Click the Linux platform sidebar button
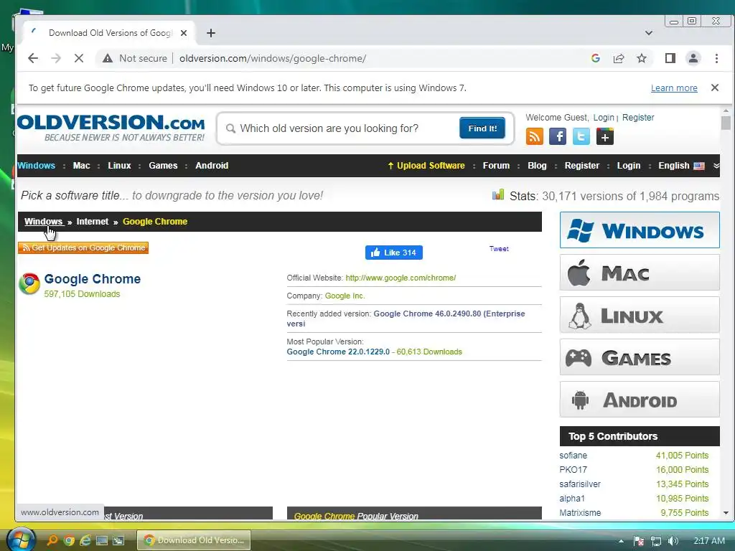Image resolution: width=735 pixels, height=551 pixels. click(640, 315)
